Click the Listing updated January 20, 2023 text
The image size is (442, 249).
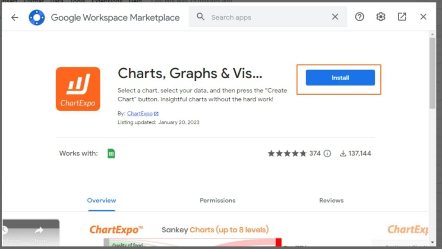coord(158,122)
